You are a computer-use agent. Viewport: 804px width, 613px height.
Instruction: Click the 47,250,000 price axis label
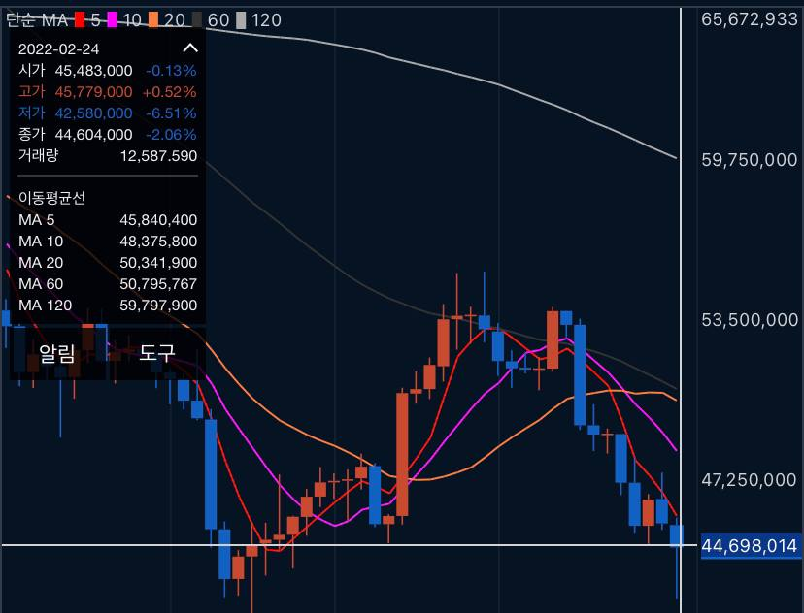click(x=749, y=480)
